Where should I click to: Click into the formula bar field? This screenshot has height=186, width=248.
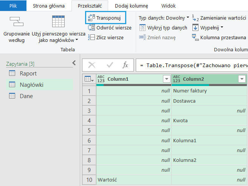[x=193, y=65]
